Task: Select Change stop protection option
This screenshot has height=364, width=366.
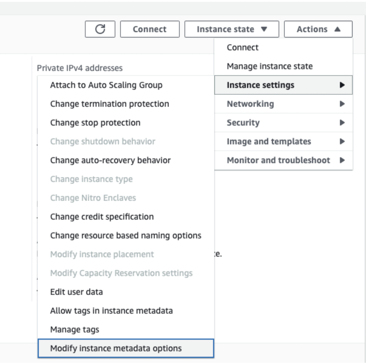Action: (x=126, y=123)
